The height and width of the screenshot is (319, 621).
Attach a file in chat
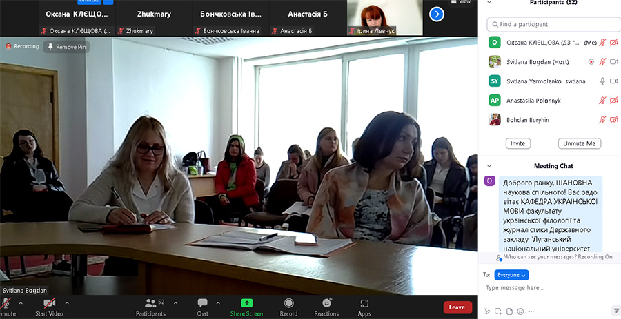click(x=509, y=311)
